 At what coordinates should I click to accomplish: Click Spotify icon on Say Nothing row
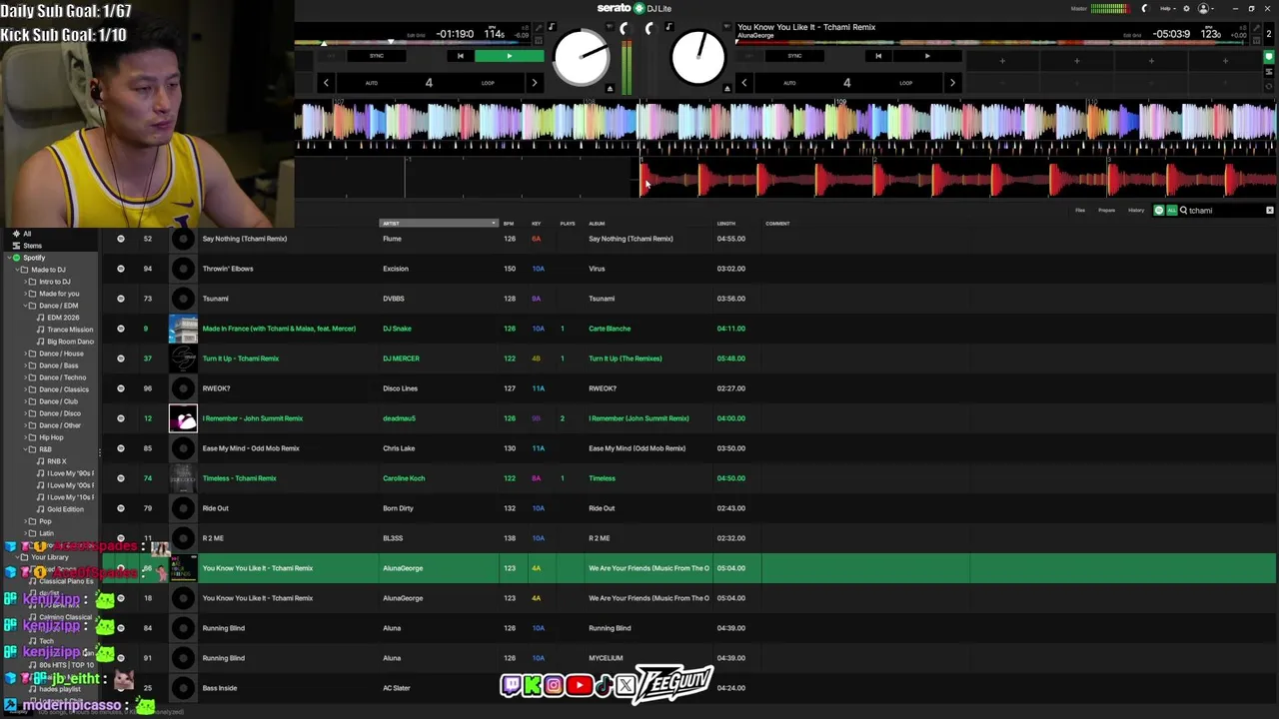pyautogui.click(x=121, y=239)
